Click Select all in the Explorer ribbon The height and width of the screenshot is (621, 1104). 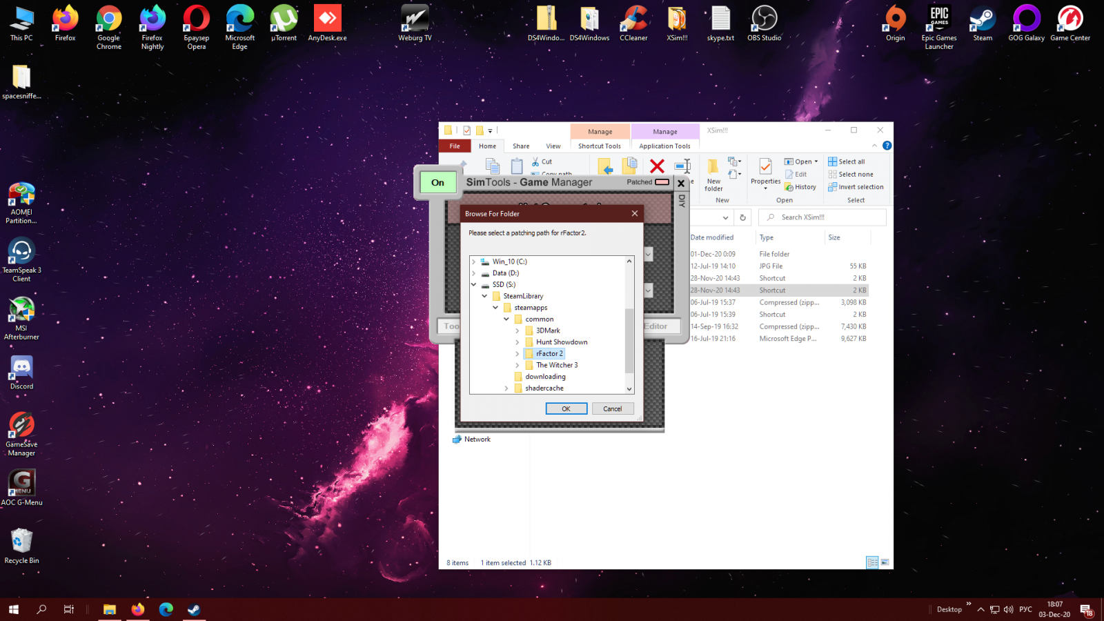[x=846, y=161]
